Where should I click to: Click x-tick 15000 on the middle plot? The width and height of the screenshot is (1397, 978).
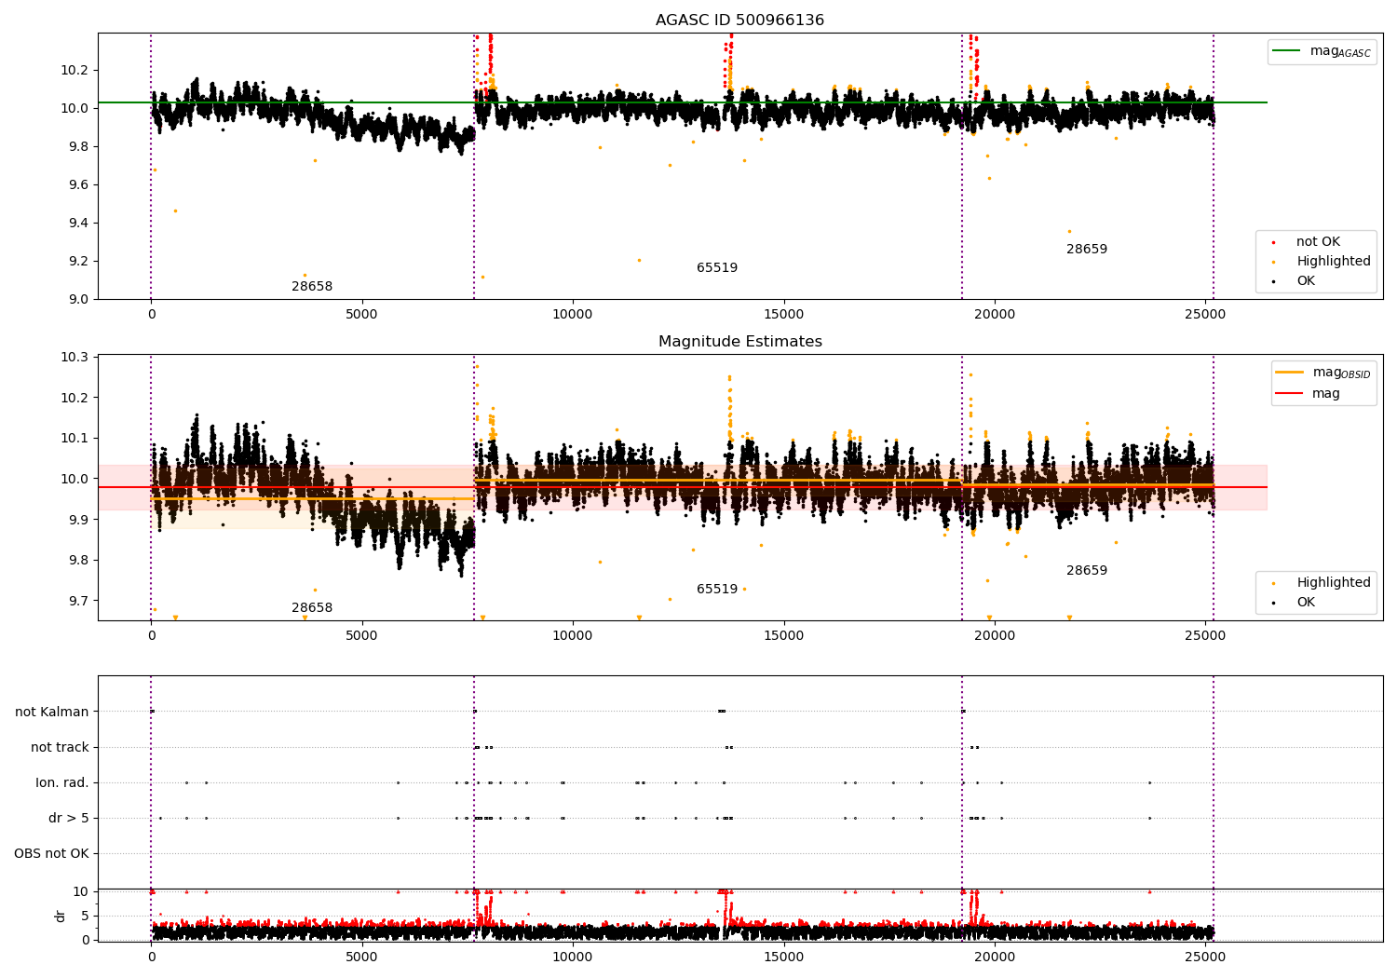(x=783, y=636)
